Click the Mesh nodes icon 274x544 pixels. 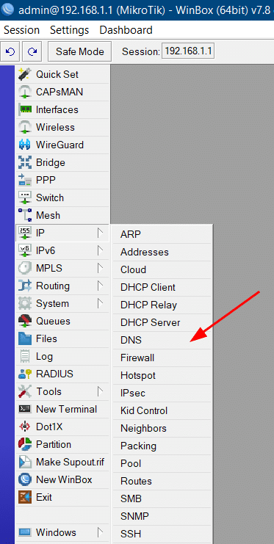[x=25, y=215]
